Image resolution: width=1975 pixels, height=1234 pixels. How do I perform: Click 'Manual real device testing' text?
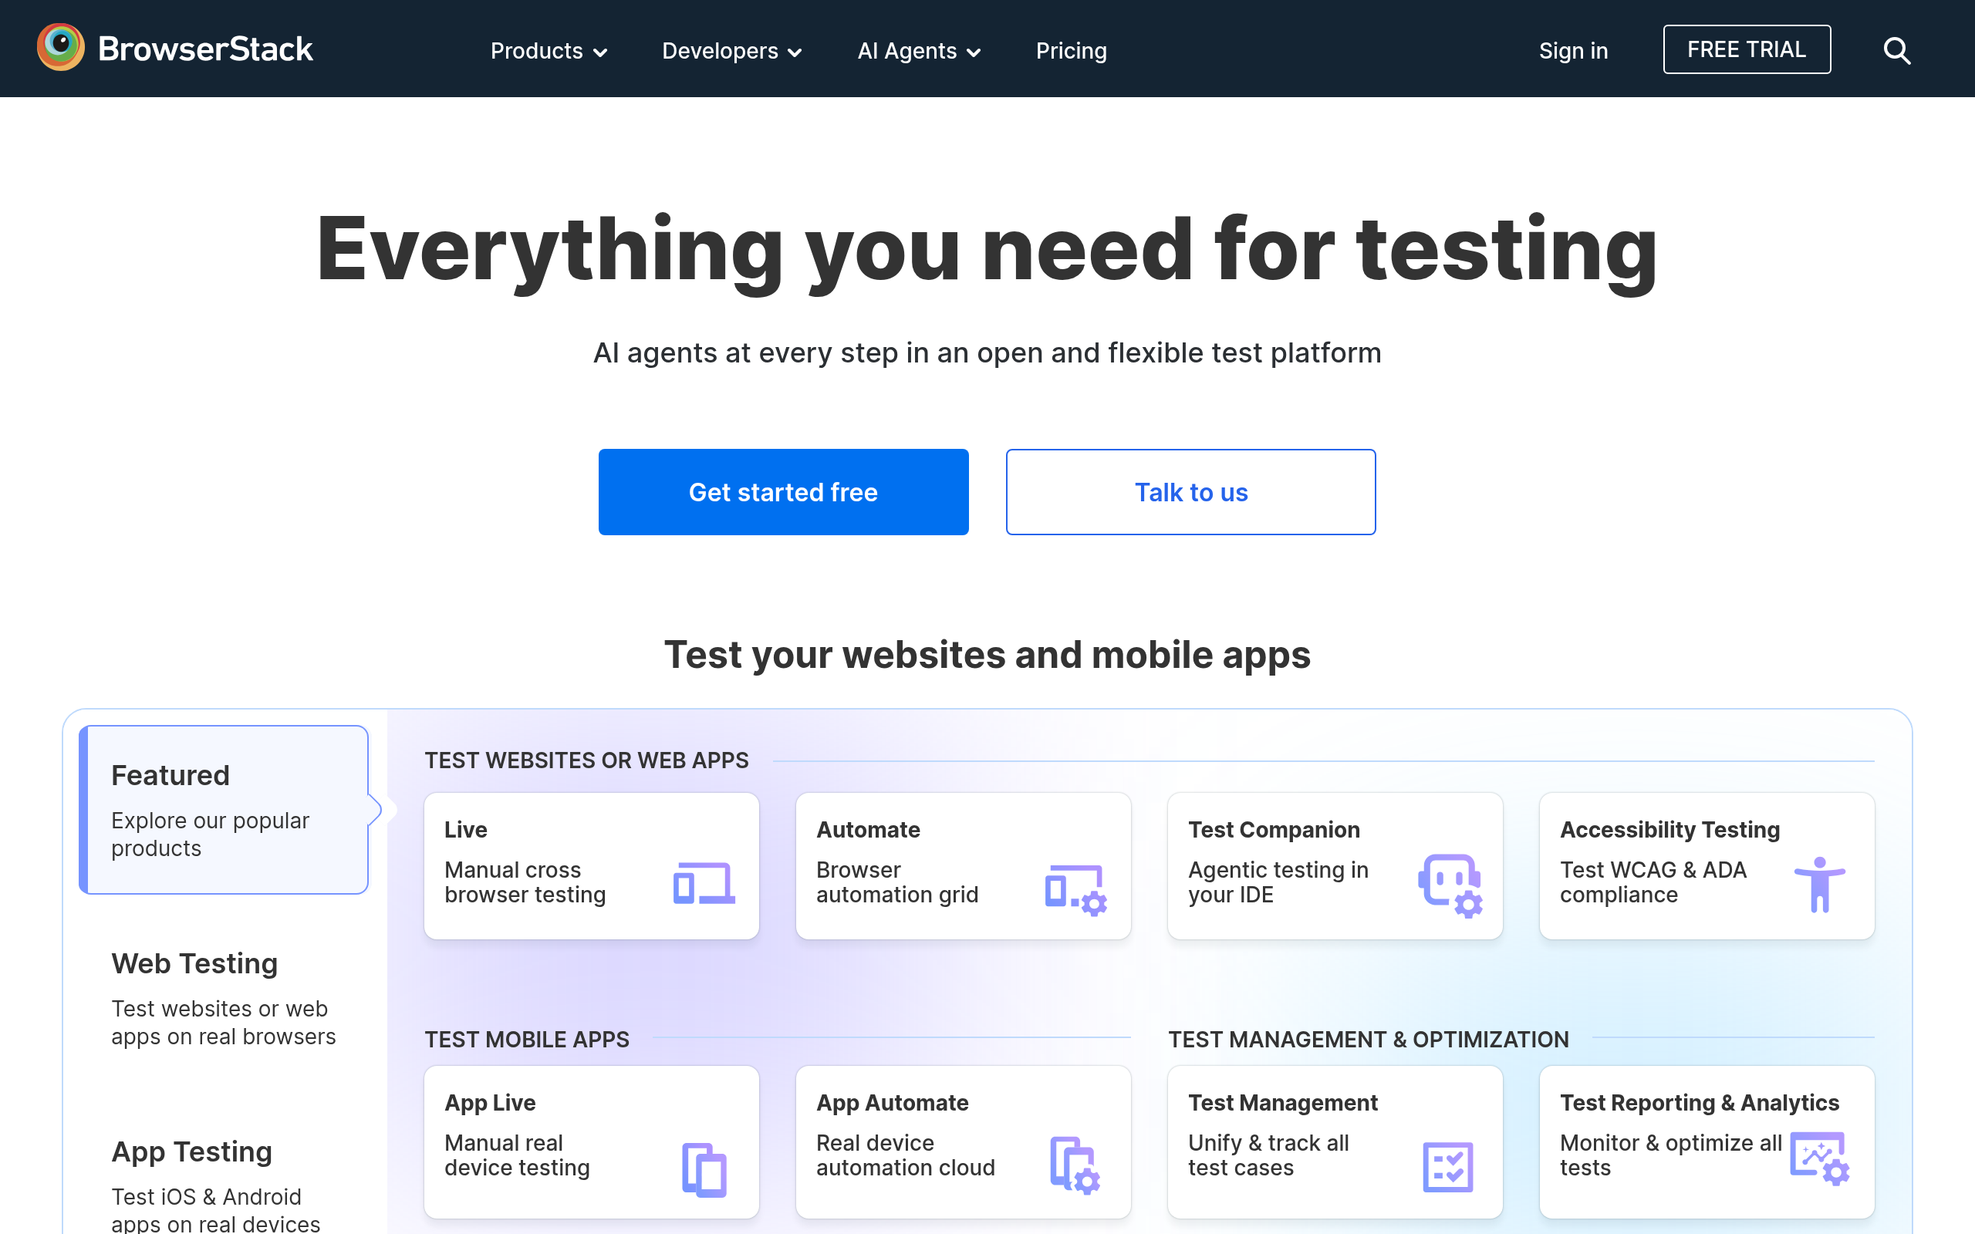pos(517,1155)
